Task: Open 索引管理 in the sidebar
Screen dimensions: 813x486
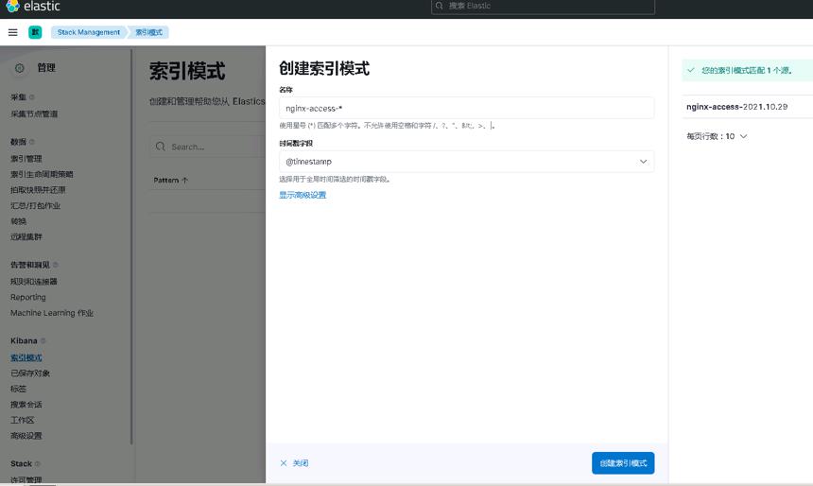Action: (x=26, y=159)
